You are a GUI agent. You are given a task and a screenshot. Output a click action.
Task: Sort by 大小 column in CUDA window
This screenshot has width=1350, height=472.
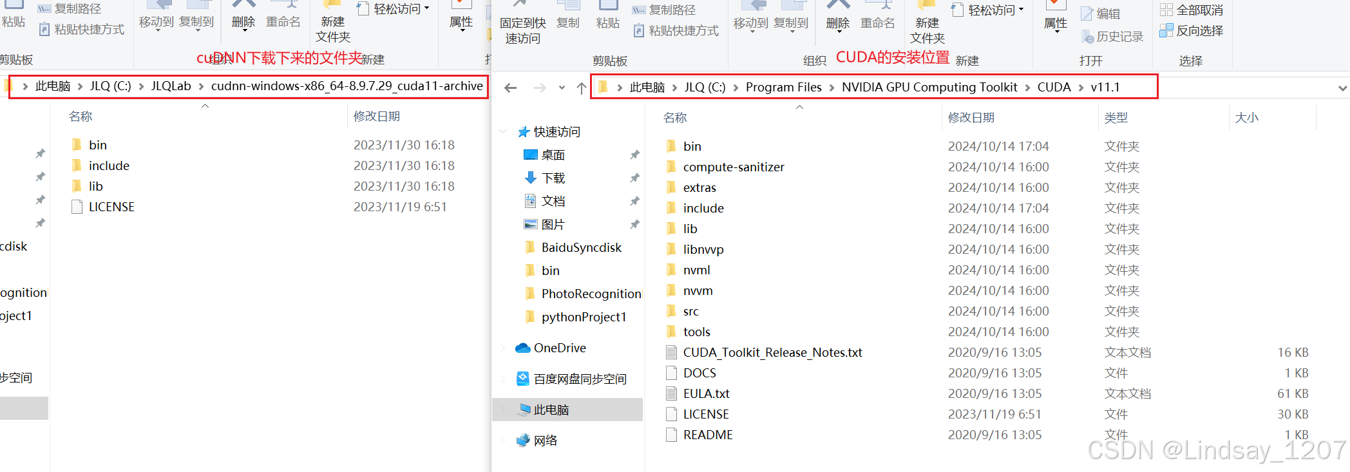click(1246, 118)
